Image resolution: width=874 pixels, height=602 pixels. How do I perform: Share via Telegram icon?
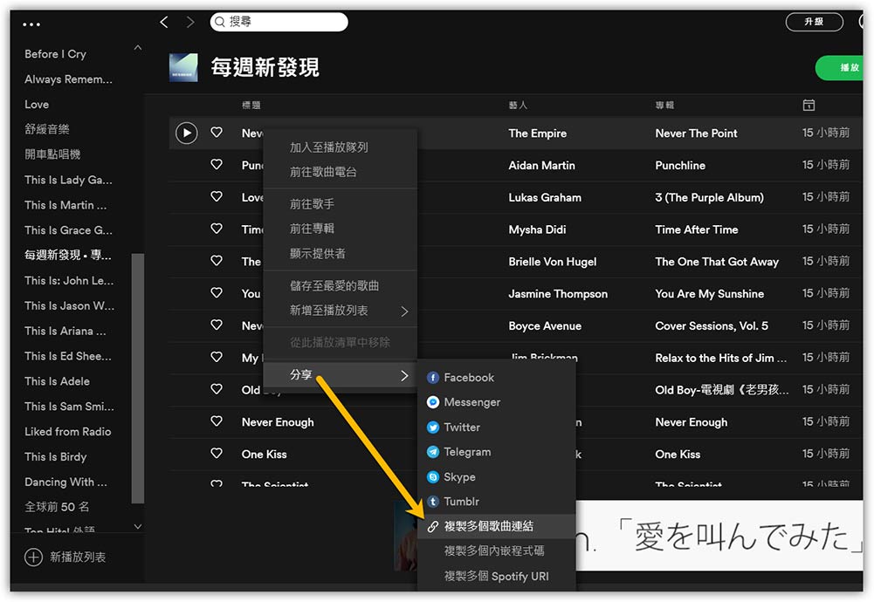point(432,452)
